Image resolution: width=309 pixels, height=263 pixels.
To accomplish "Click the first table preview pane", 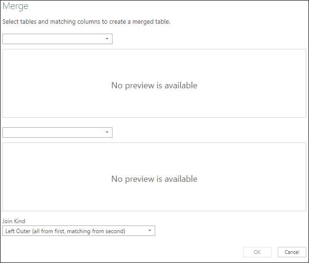I will pos(154,83).
